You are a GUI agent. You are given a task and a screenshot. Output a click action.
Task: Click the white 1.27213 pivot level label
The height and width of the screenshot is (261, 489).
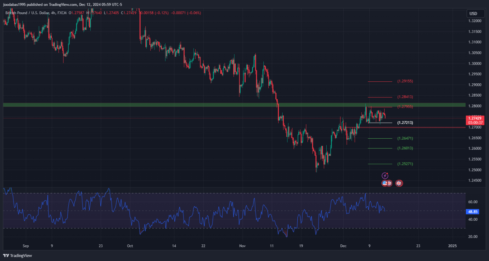pos(405,123)
